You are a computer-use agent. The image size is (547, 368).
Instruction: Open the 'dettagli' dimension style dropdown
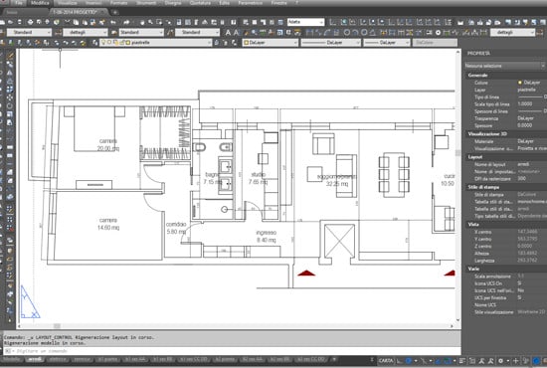click(86, 33)
